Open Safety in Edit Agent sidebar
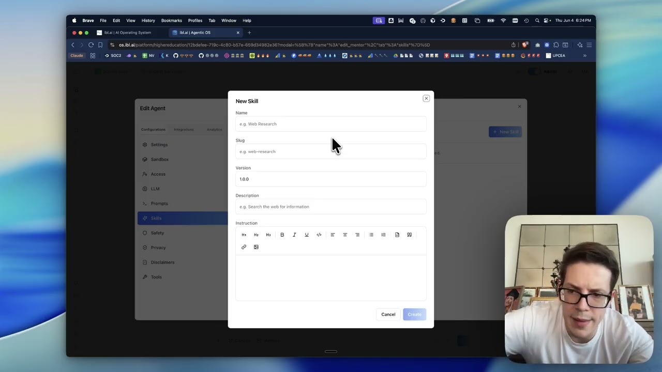This screenshot has width=662, height=372. [157, 233]
